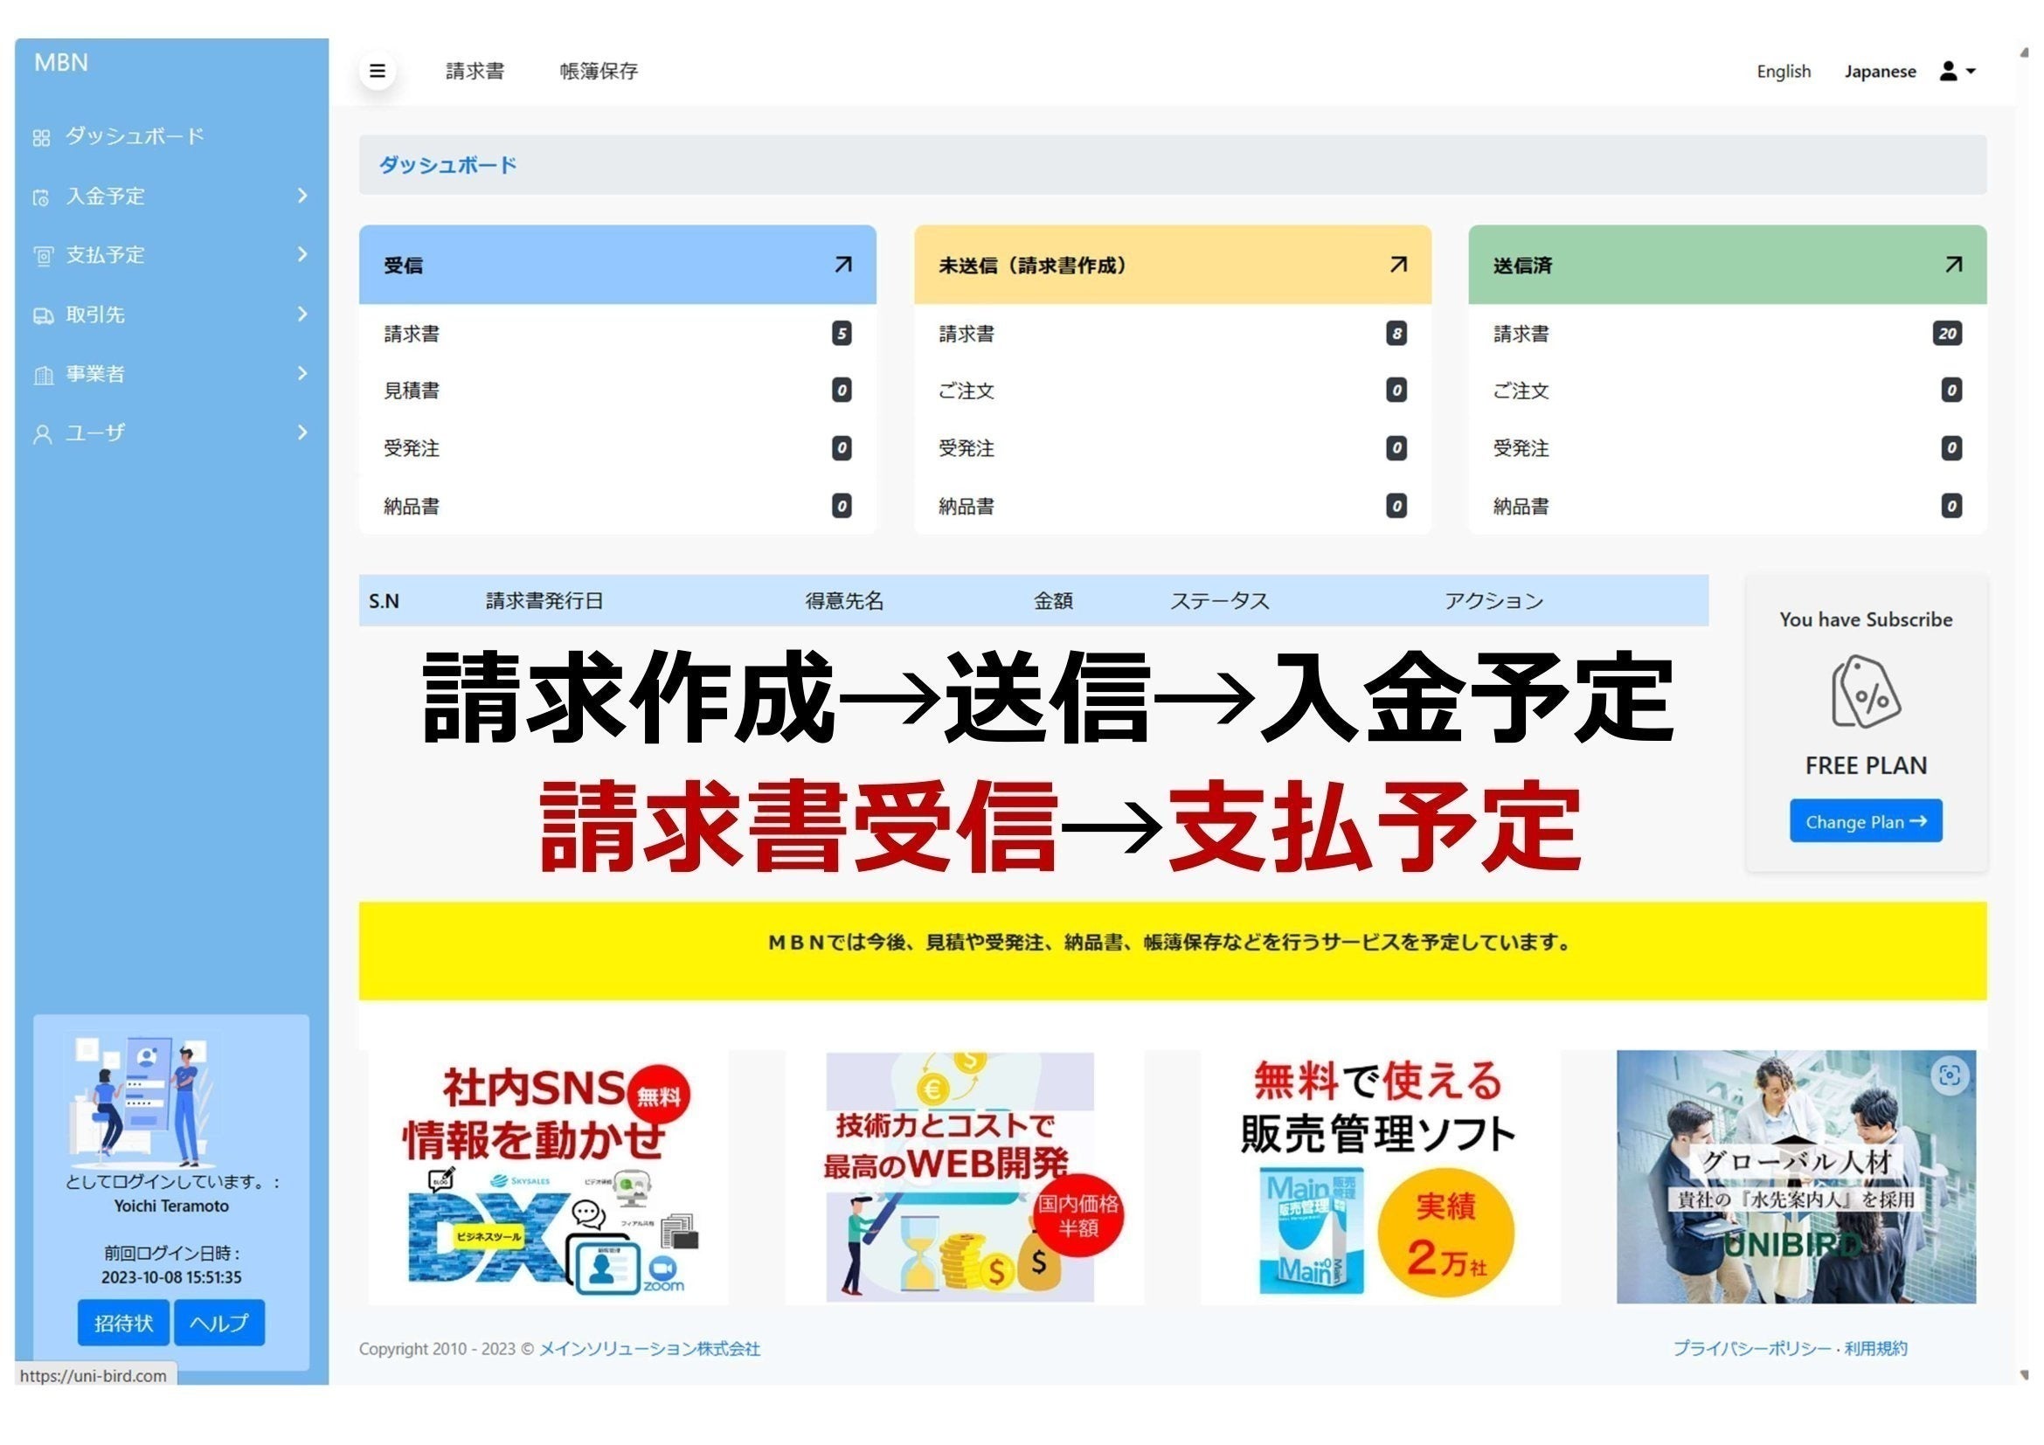Click the 受信 請求書 count badge 5

point(842,334)
